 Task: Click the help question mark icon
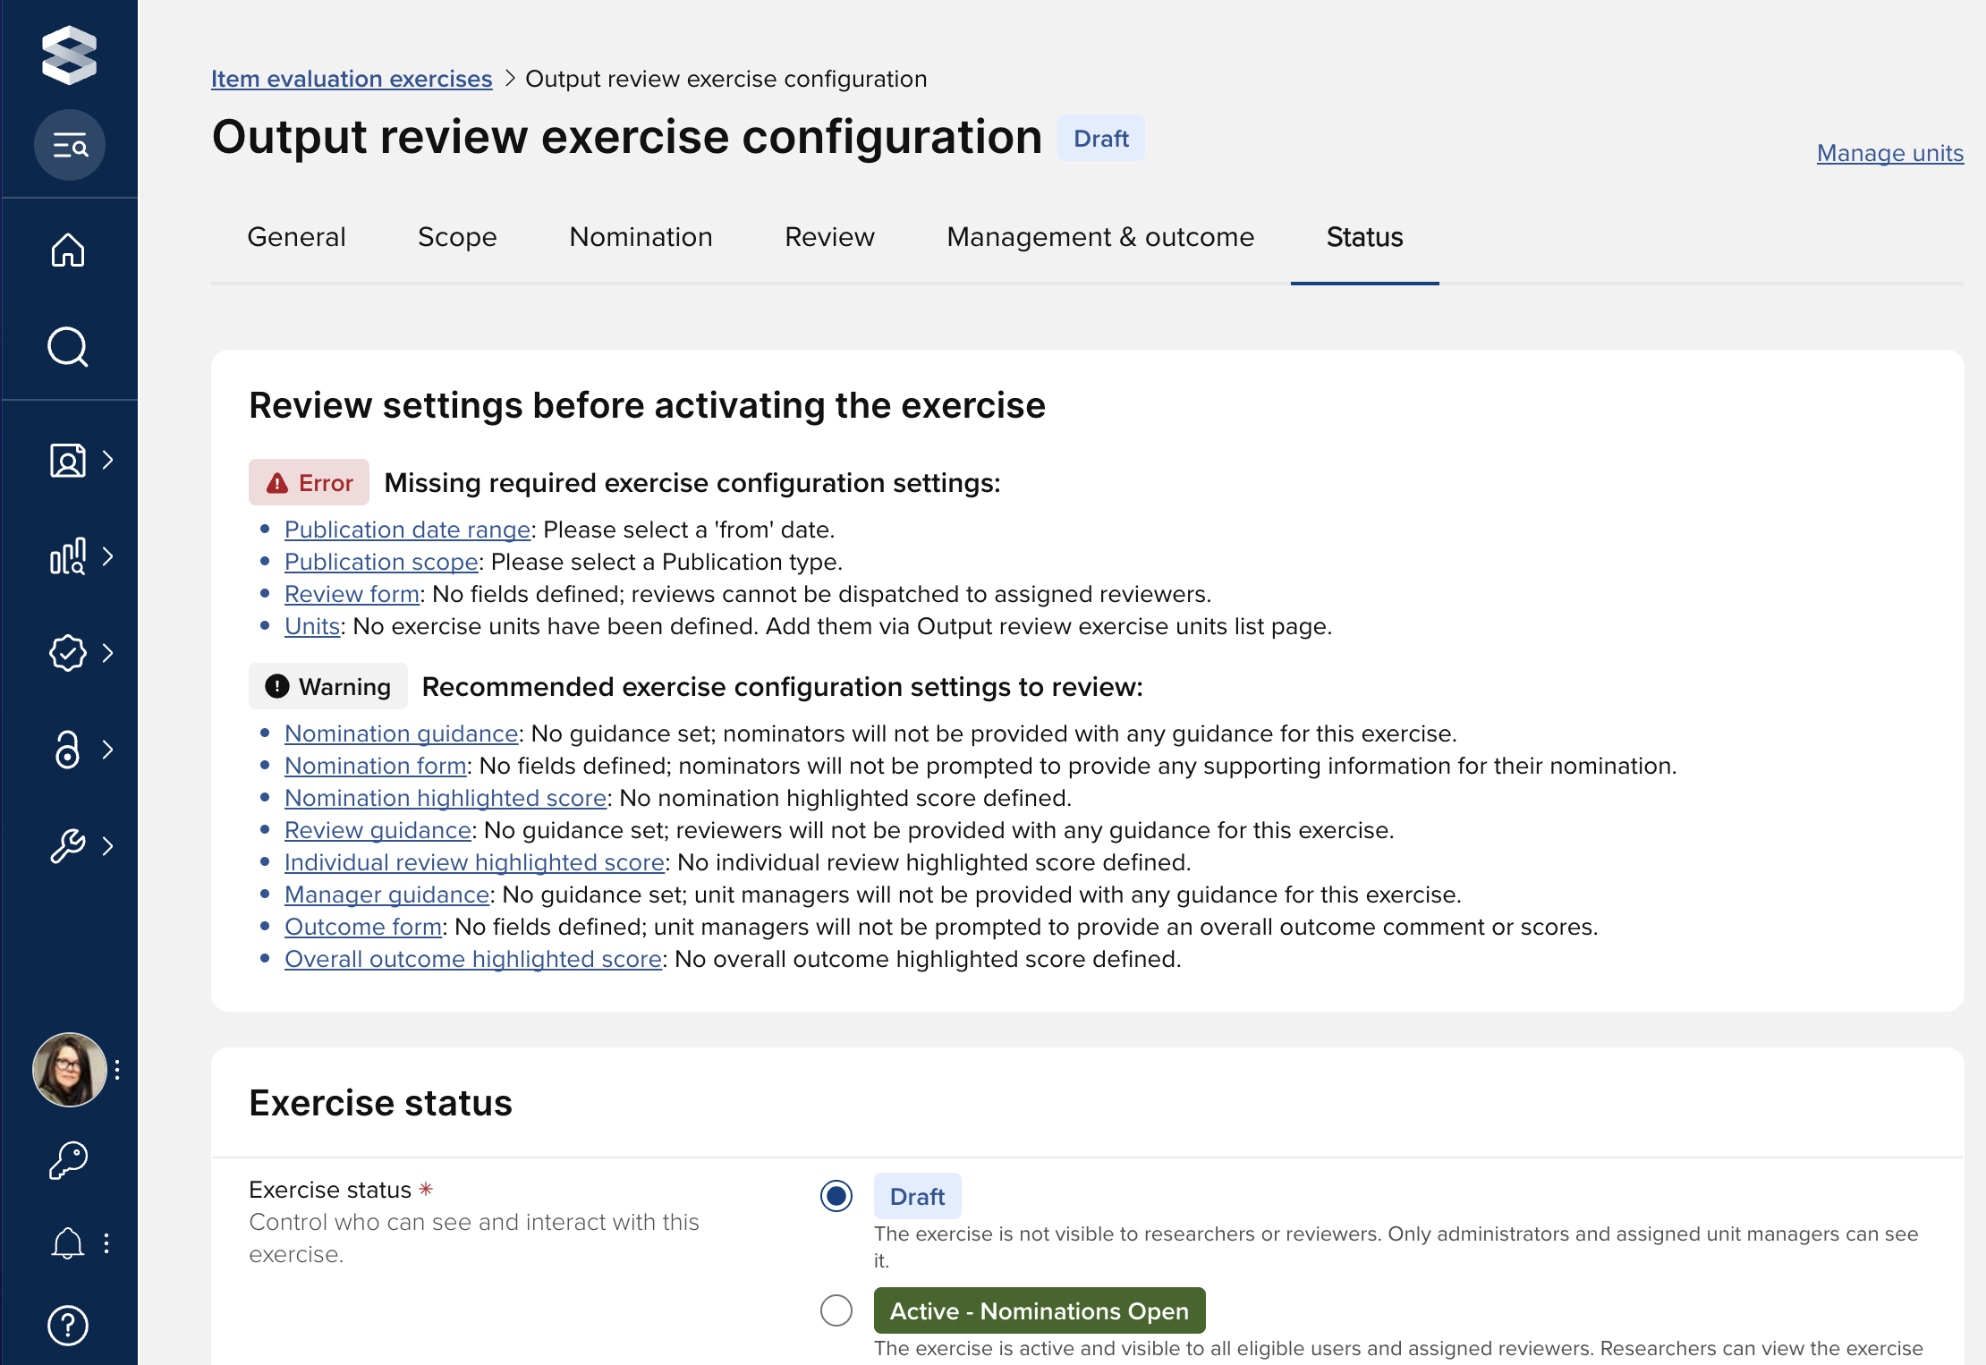pyautogui.click(x=68, y=1326)
